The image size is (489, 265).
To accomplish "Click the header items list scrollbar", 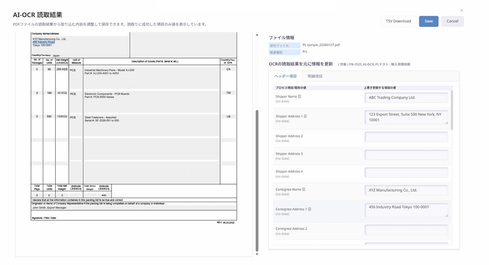I will pyautogui.click(x=452, y=110).
